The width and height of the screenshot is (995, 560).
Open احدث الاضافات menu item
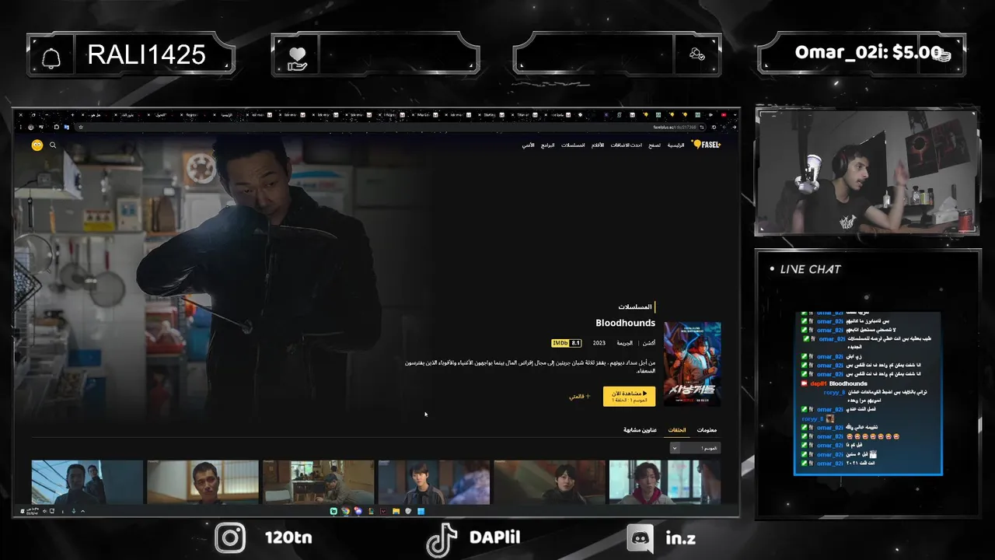click(x=627, y=145)
